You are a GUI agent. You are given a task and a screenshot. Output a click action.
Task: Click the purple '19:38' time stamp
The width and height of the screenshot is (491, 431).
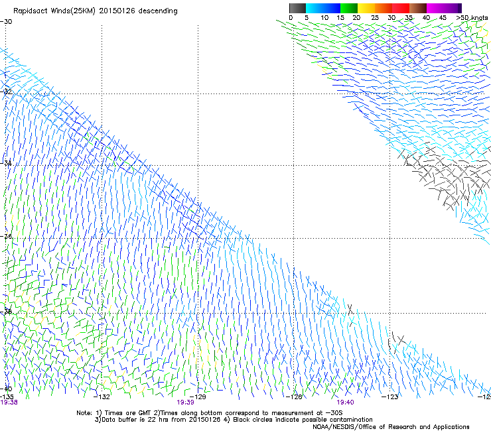coord(9,402)
